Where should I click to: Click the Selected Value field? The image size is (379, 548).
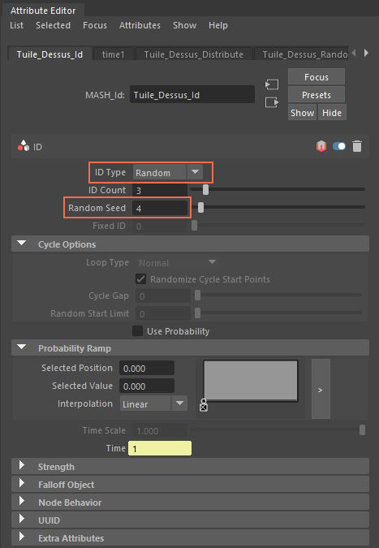[147, 386]
